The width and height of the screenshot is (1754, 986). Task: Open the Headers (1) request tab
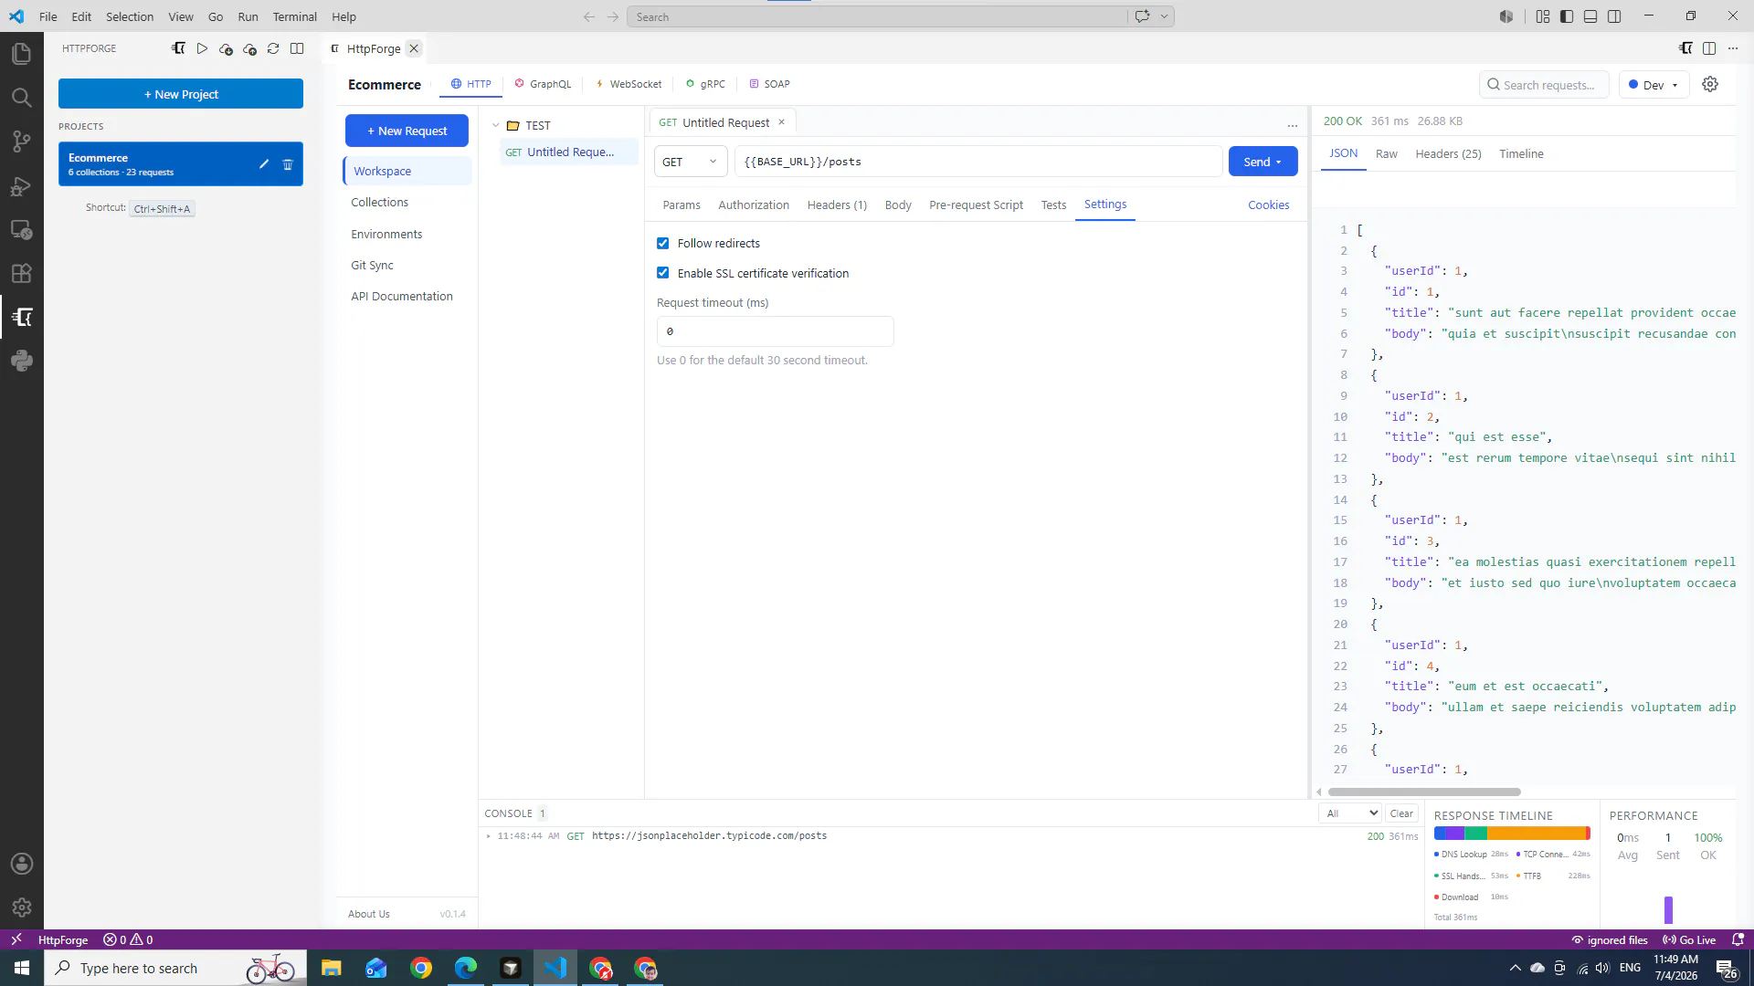(x=837, y=205)
